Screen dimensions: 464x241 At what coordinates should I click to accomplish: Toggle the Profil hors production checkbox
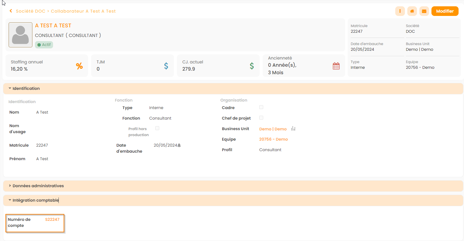[157, 128]
